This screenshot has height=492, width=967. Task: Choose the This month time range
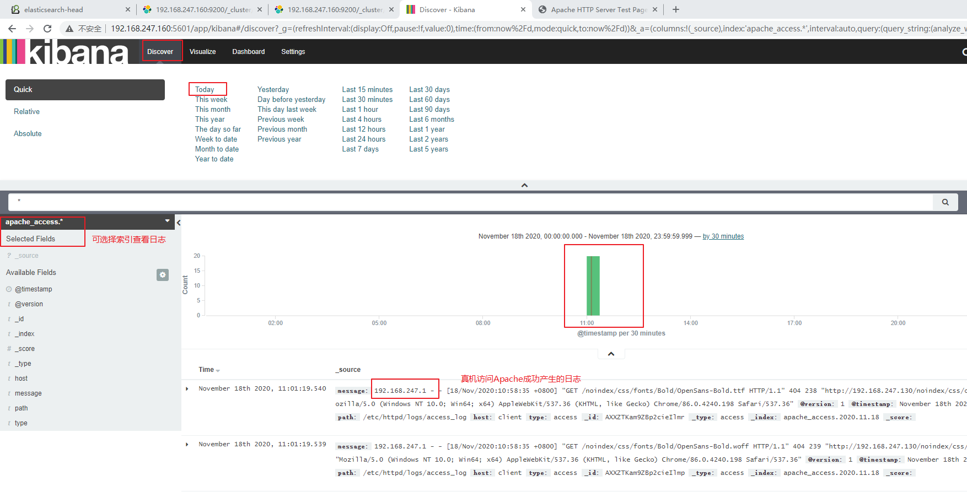pyautogui.click(x=213, y=110)
